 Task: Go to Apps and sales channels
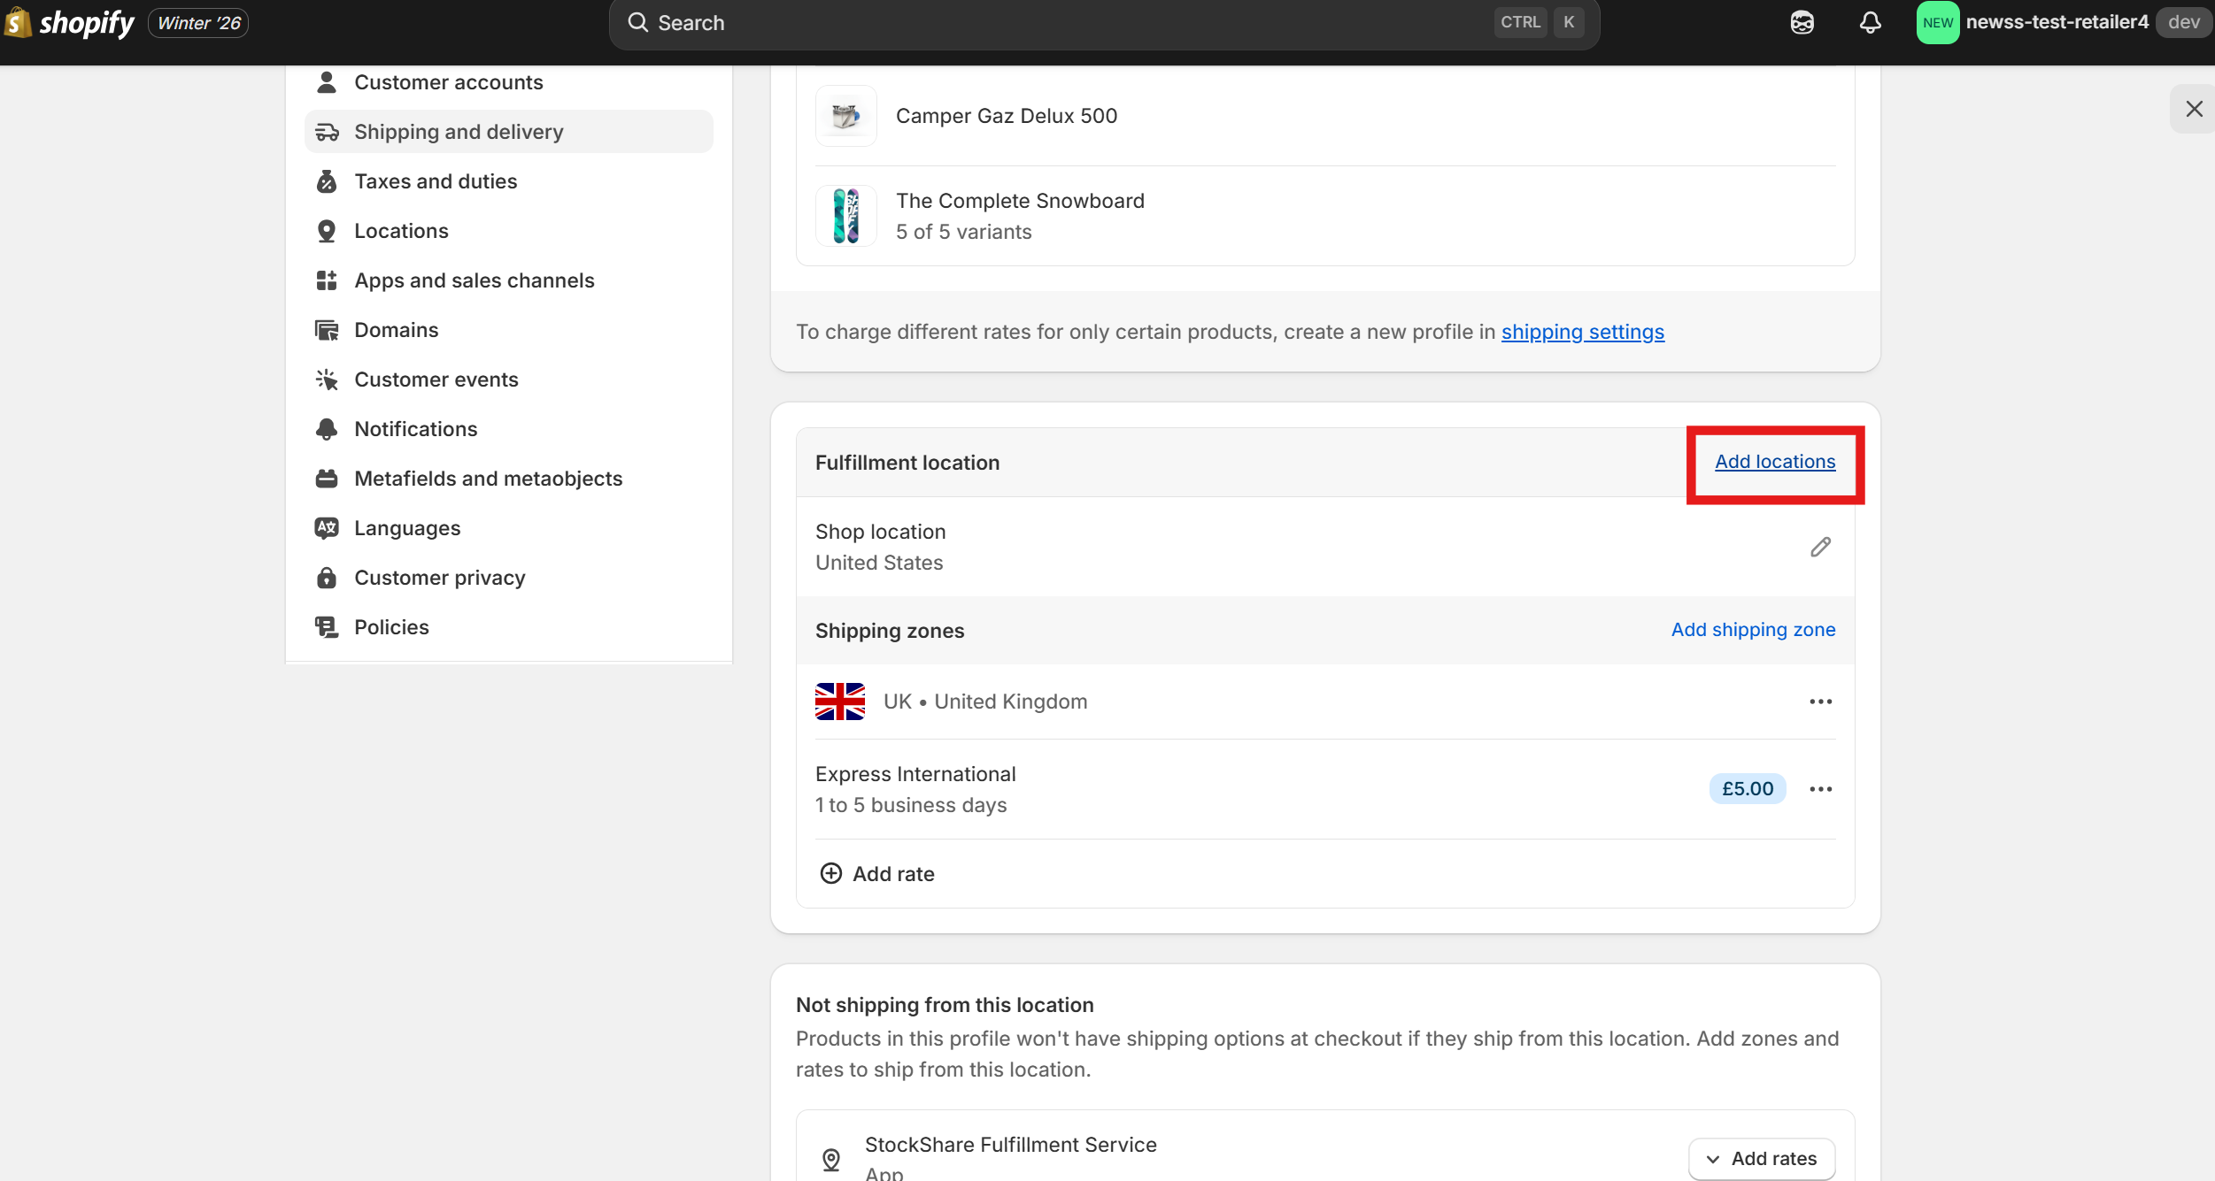click(x=474, y=280)
